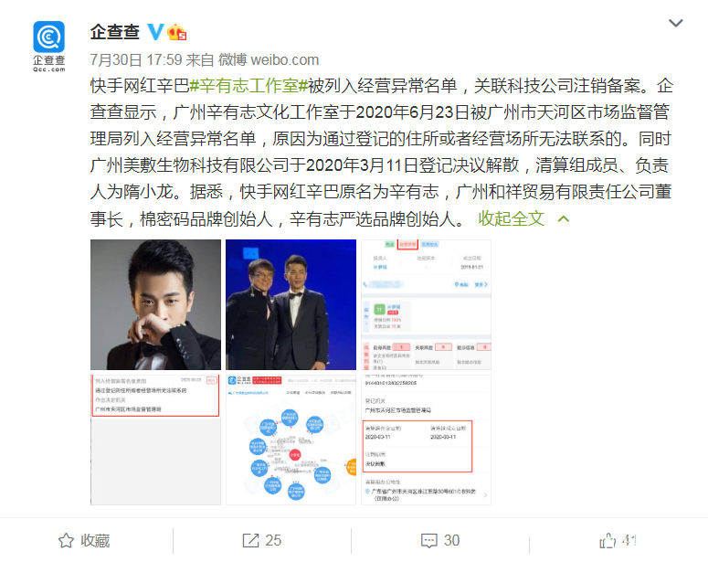
Task: Open the black-and-white portrait photo
Action: coord(156,304)
